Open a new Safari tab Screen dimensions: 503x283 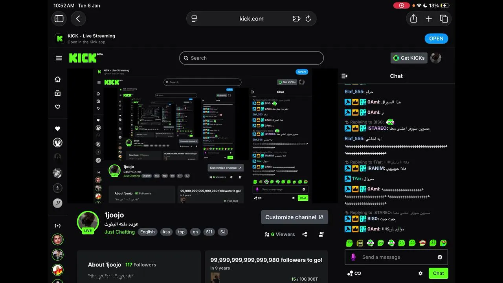(x=429, y=18)
